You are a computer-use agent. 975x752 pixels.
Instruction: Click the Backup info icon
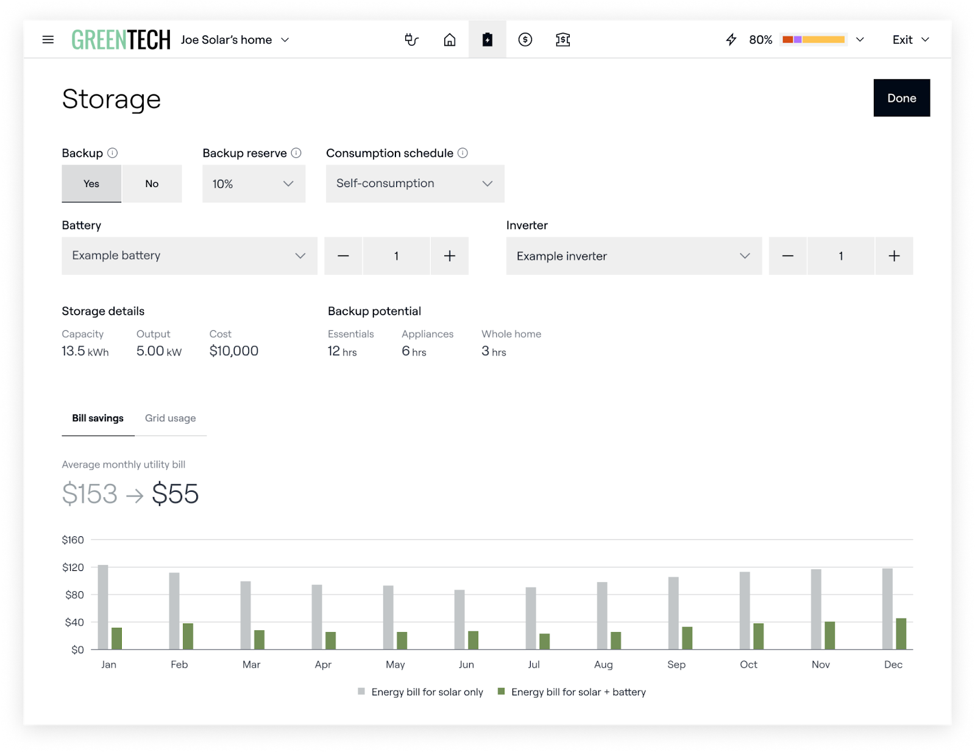click(113, 153)
